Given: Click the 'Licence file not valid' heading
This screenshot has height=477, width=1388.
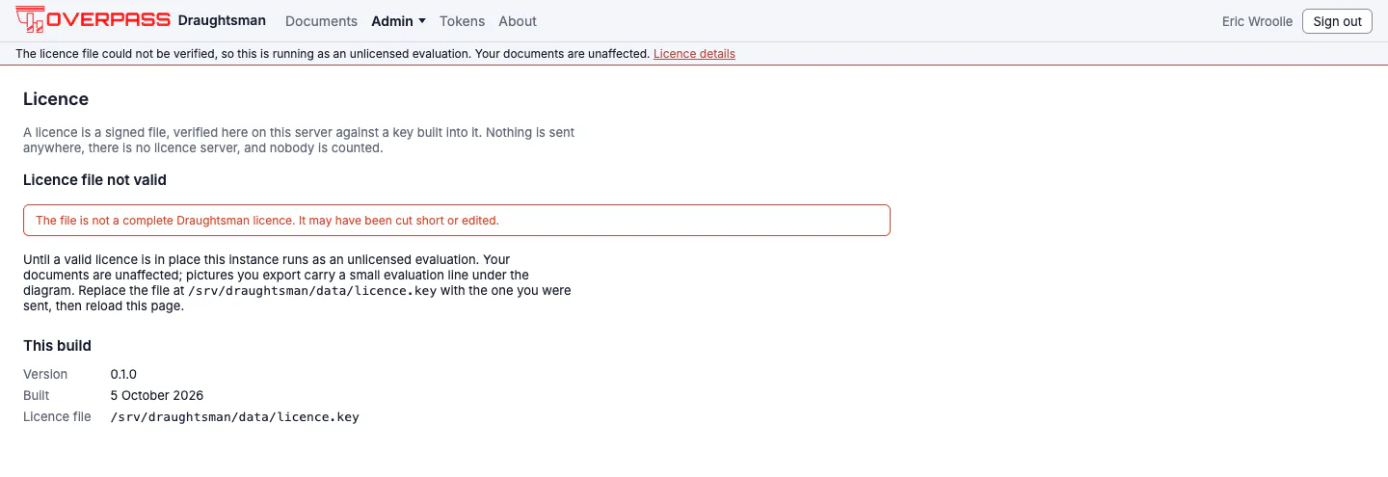Looking at the screenshot, I should point(95,180).
